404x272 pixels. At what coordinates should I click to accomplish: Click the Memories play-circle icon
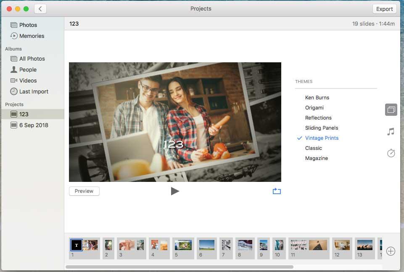coord(14,36)
